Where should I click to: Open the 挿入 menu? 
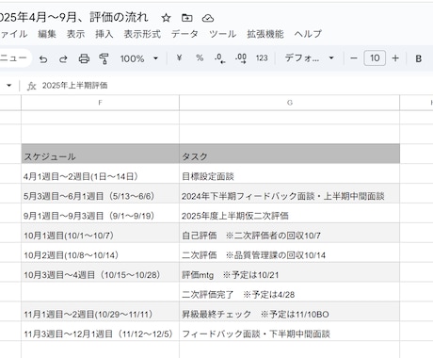click(104, 34)
